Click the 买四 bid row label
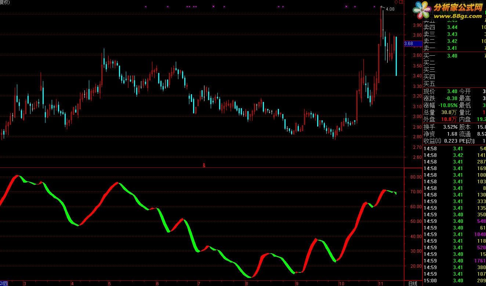This screenshot has width=486, height=286. pos(429,77)
